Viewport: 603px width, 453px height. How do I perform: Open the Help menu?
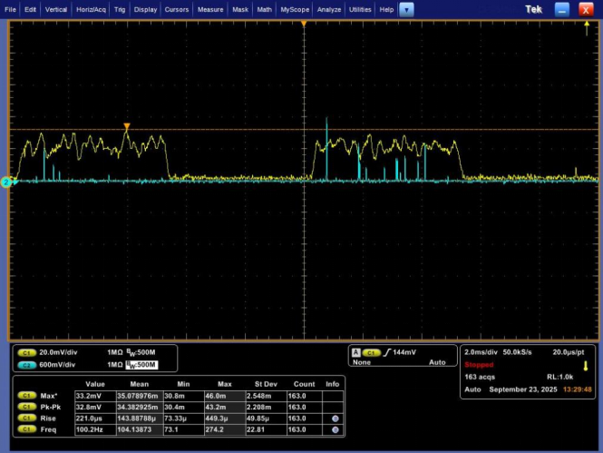click(x=386, y=10)
